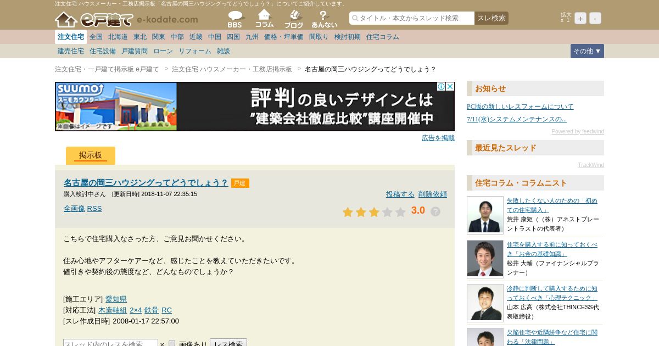
Task: Click 松井 大輔 columnist photo
Action: point(485,259)
